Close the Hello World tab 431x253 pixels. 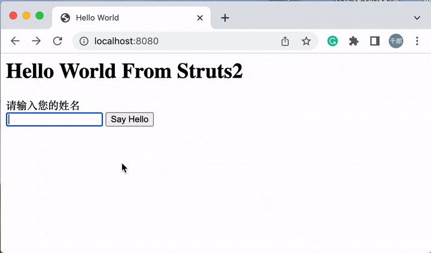click(200, 18)
